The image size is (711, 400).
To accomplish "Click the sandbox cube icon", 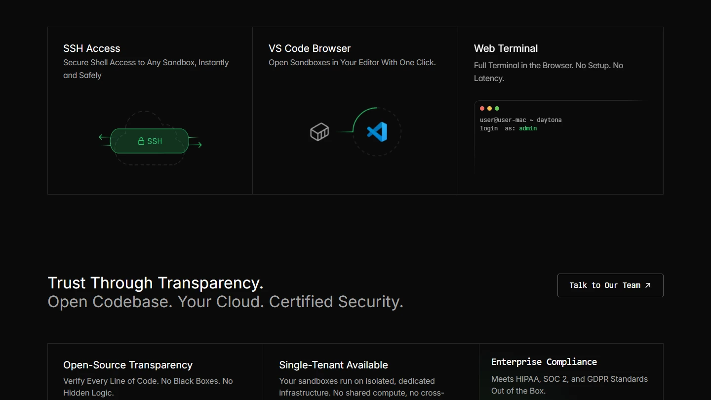I will pos(319,132).
